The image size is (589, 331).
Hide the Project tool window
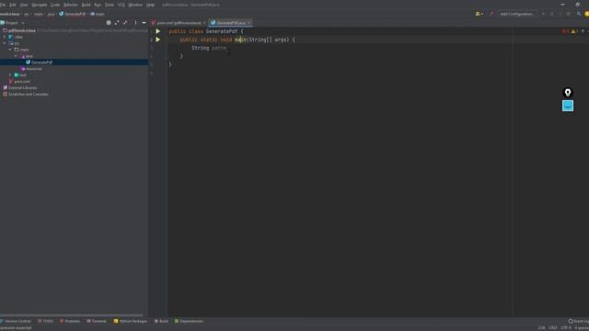tap(144, 23)
